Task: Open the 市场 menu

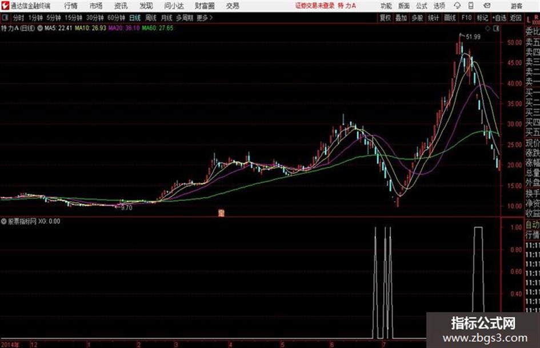Action: [x=96, y=6]
